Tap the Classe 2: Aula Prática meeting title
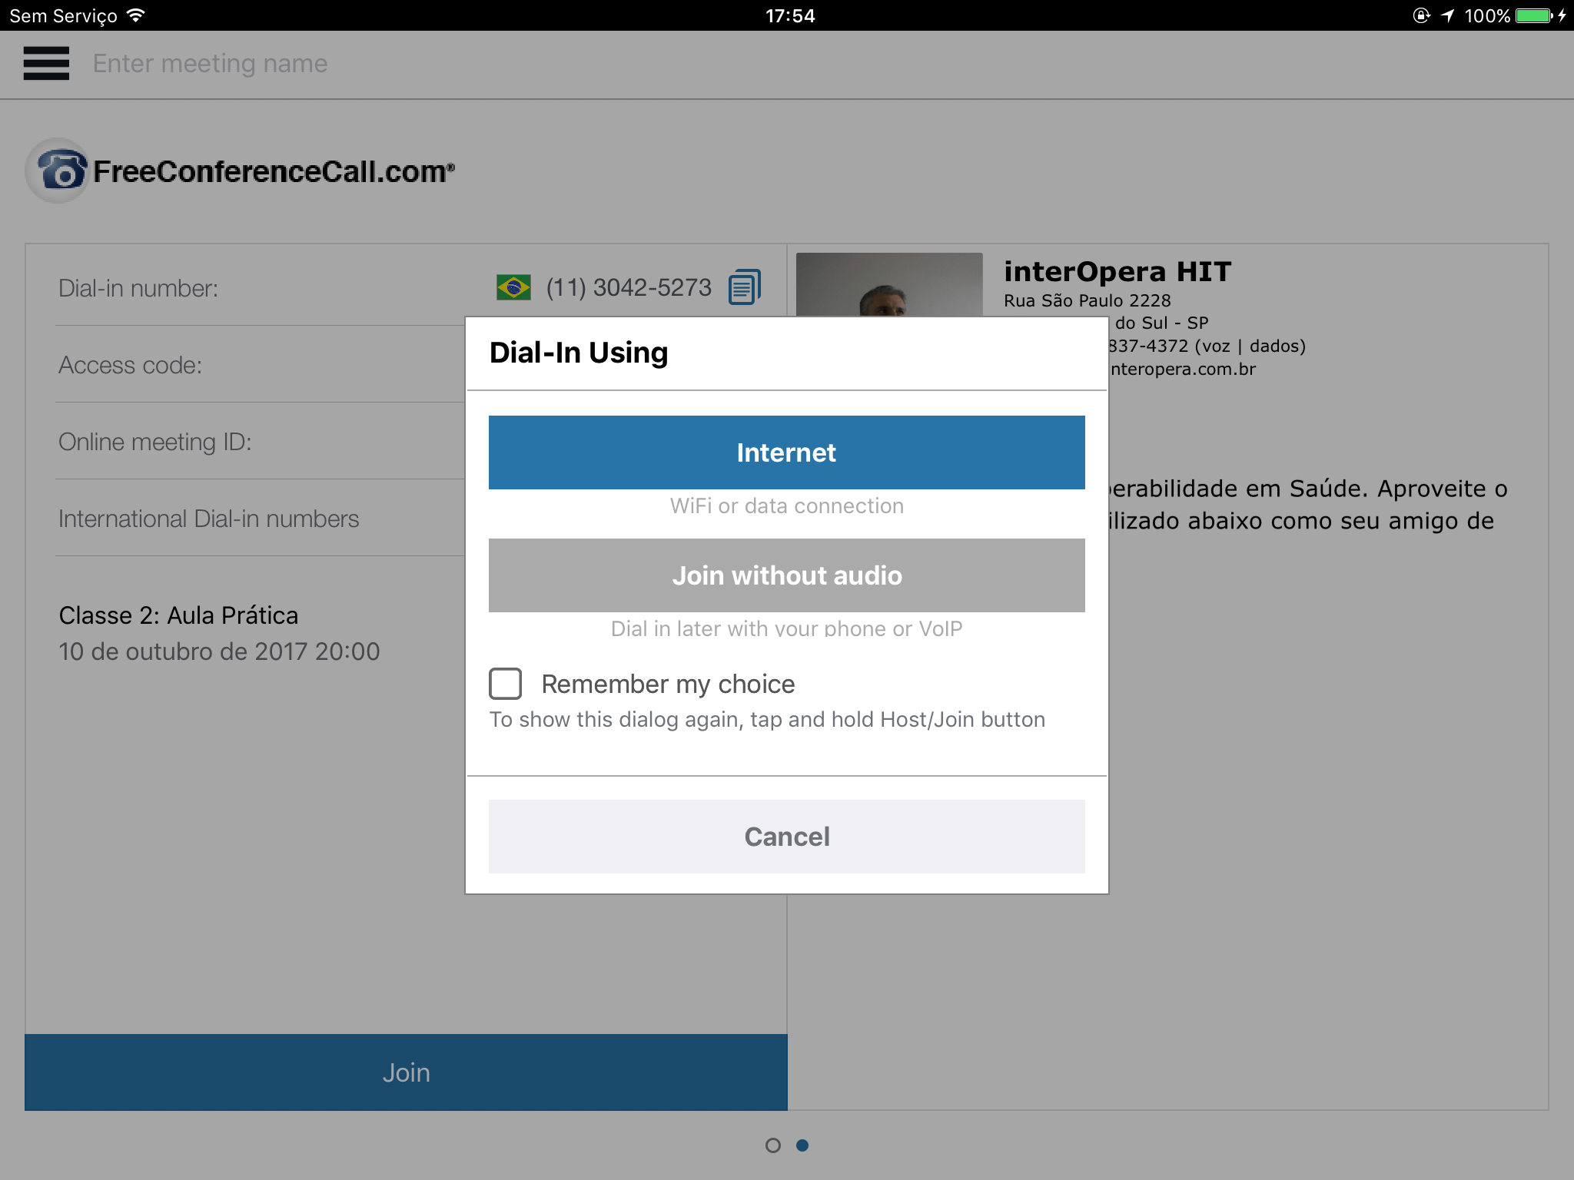Screen dimensions: 1574x1180 [x=178, y=615]
